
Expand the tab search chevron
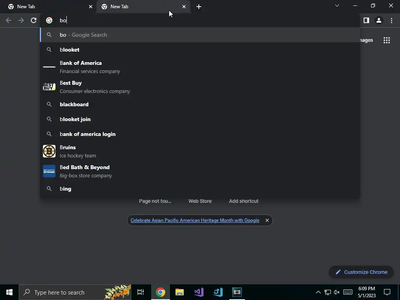coord(337,5)
